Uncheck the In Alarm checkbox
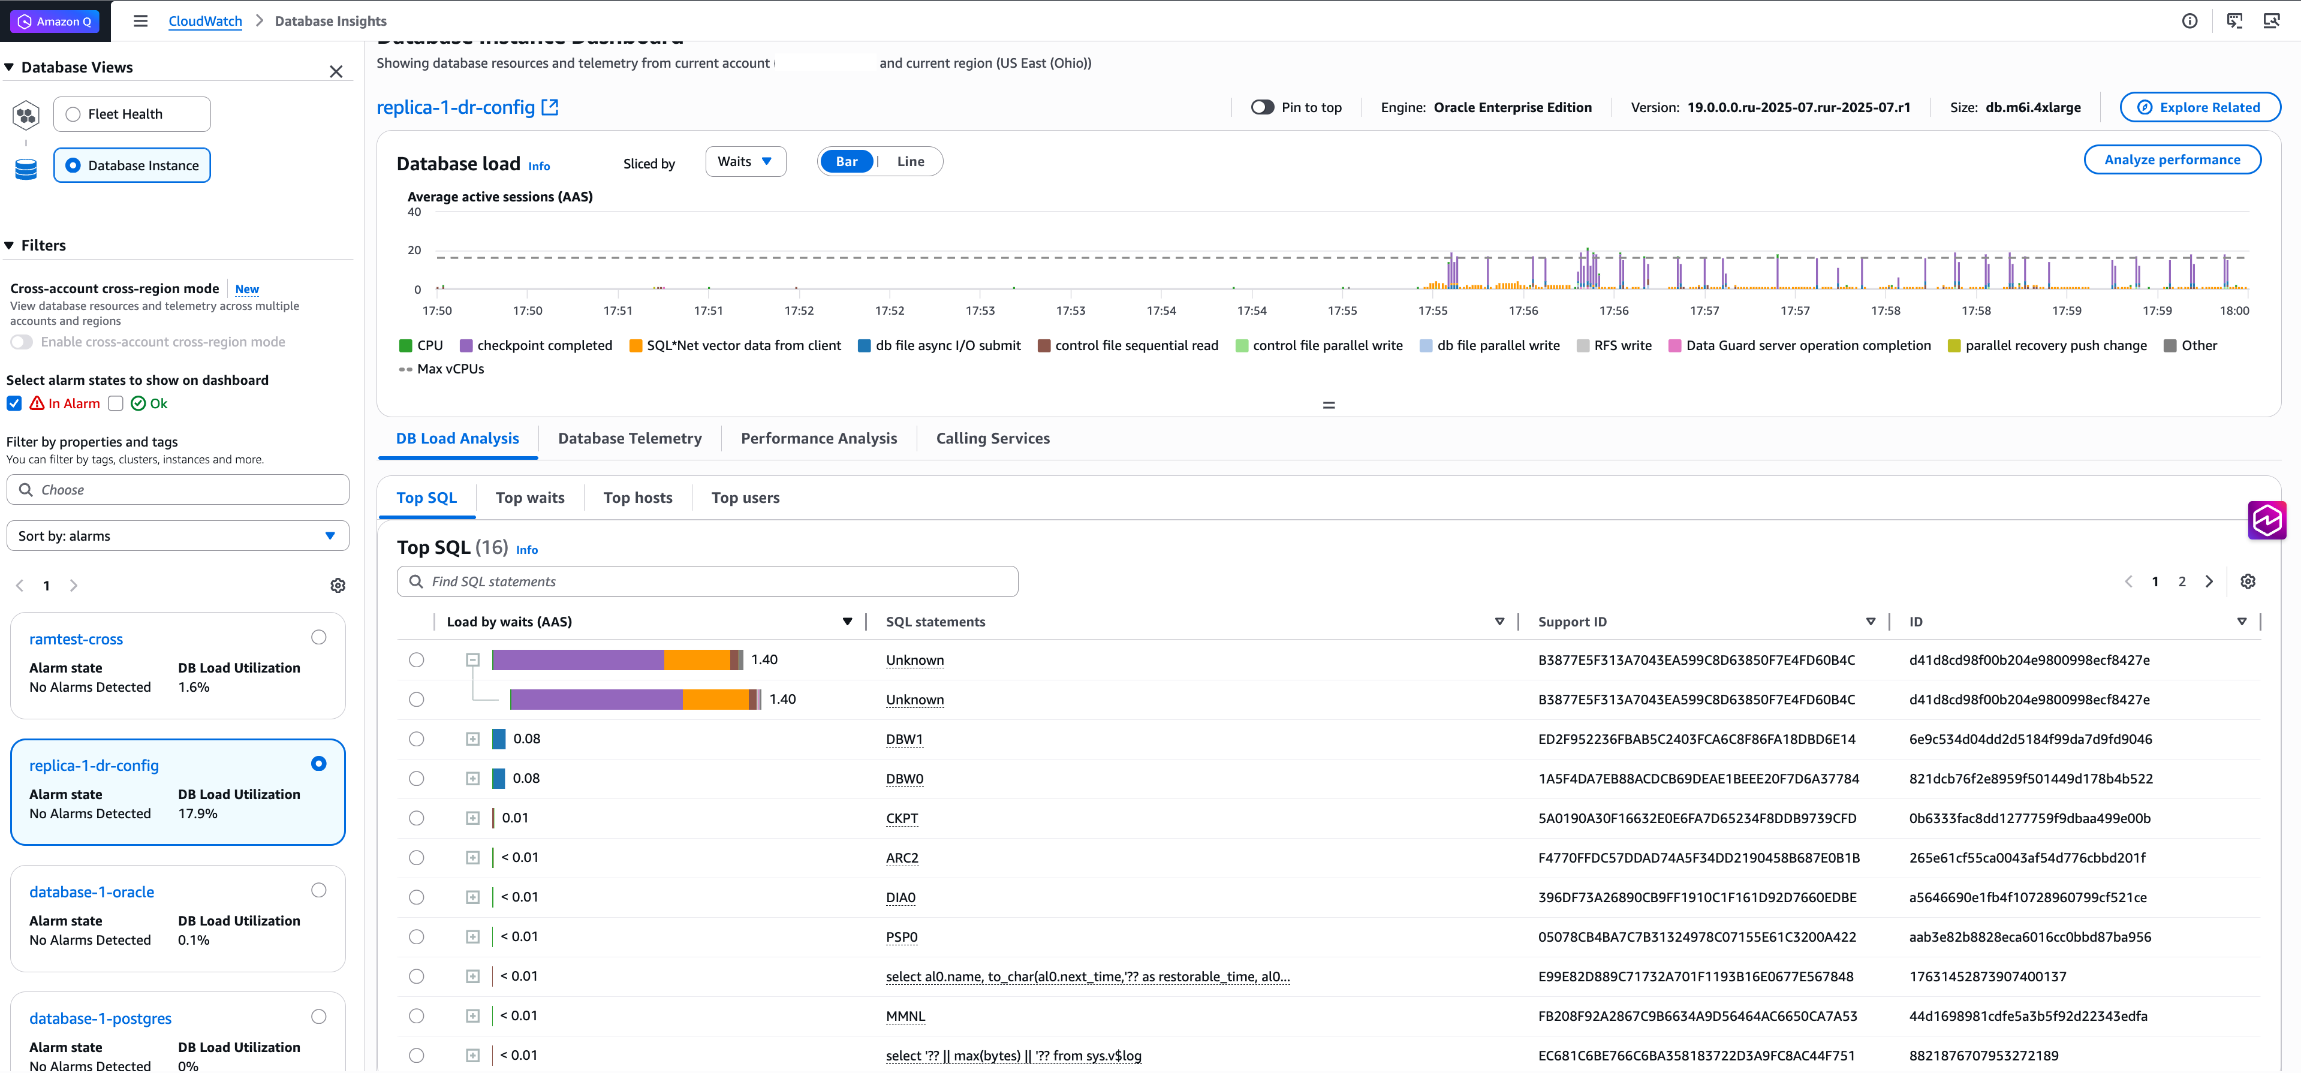This screenshot has width=2301, height=1073. click(14, 403)
